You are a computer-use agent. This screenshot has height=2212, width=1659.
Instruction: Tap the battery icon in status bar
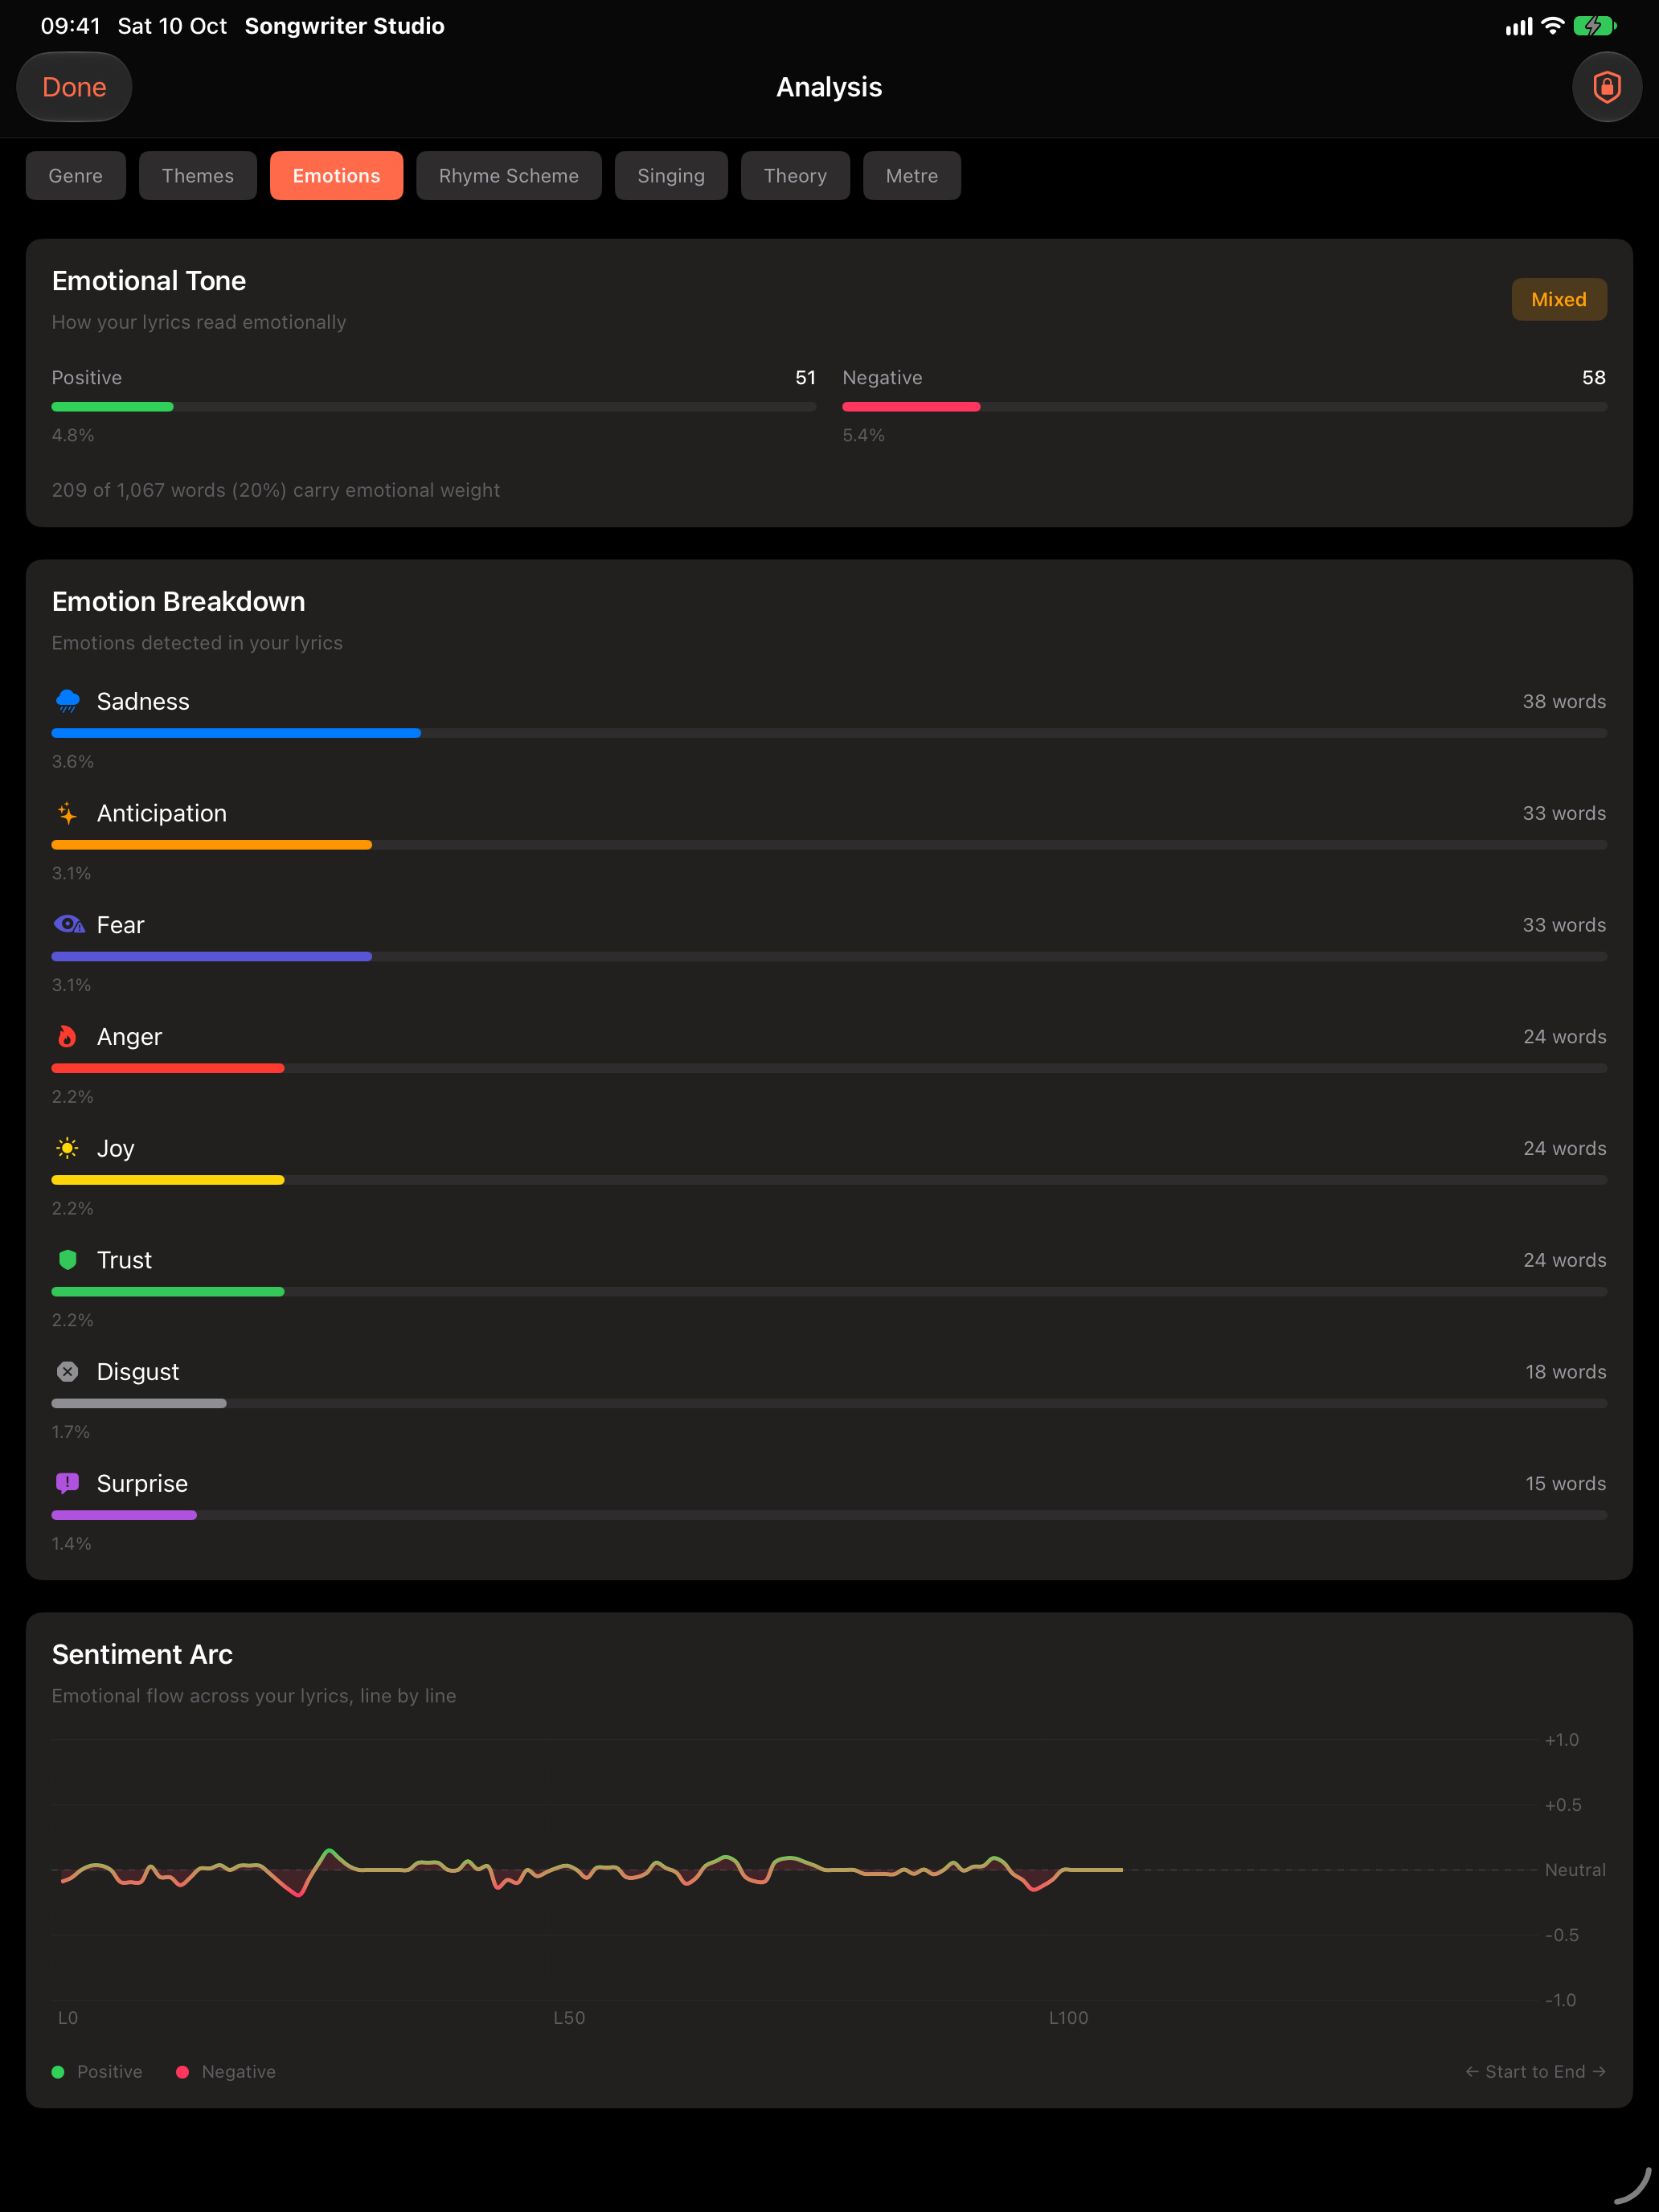1594,26
